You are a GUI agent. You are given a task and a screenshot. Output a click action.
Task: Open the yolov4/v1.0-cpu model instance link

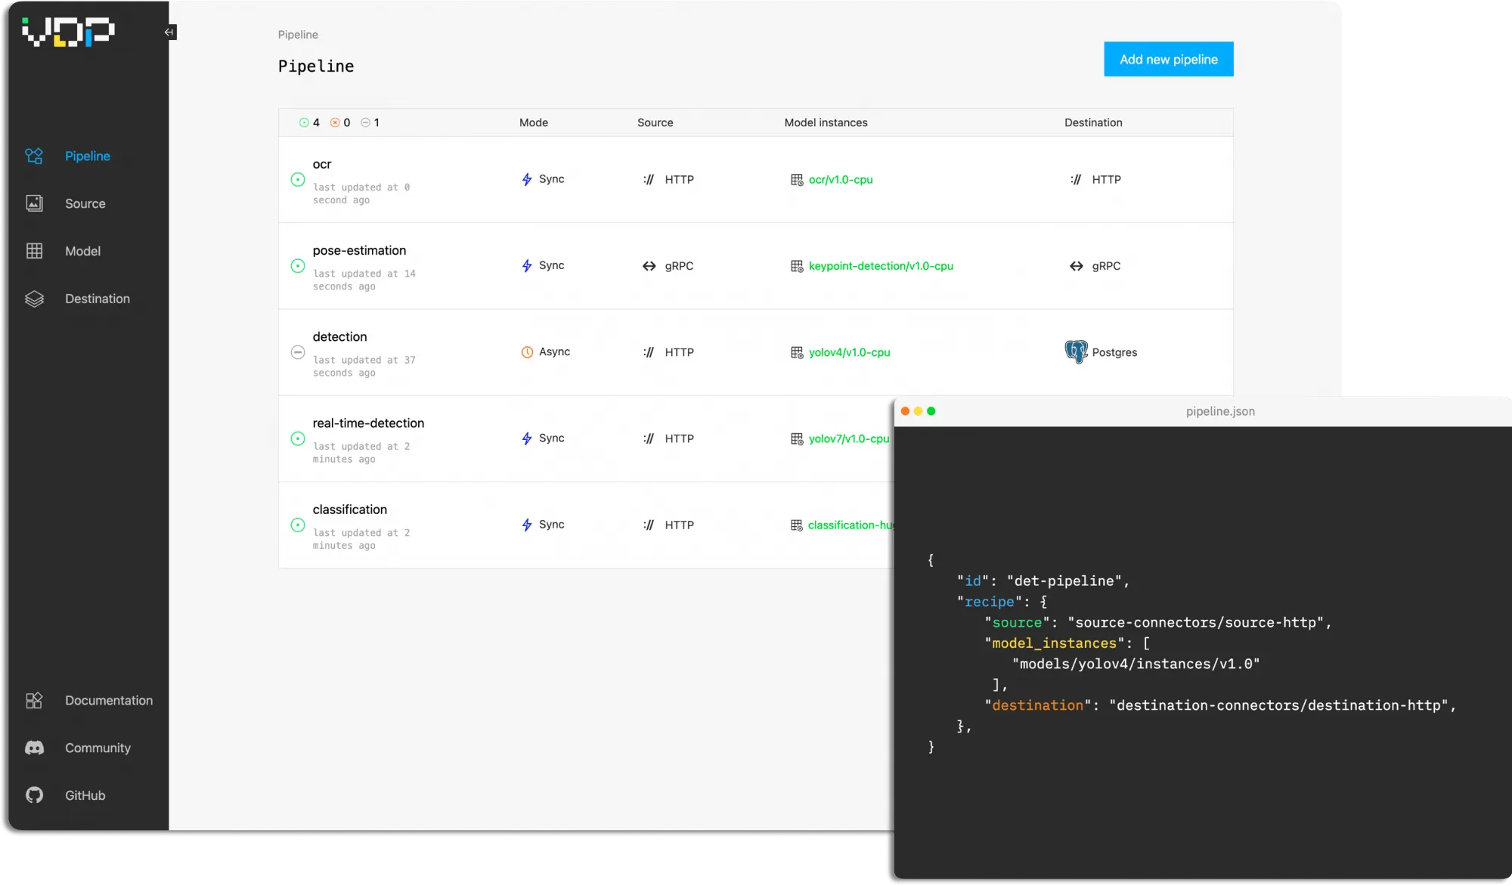849,352
